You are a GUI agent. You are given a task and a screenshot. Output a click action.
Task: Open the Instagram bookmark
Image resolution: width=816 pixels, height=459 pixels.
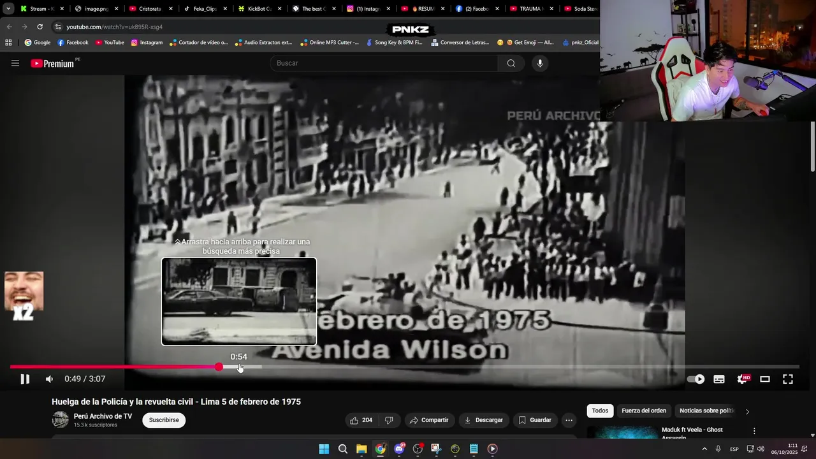point(147,43)
